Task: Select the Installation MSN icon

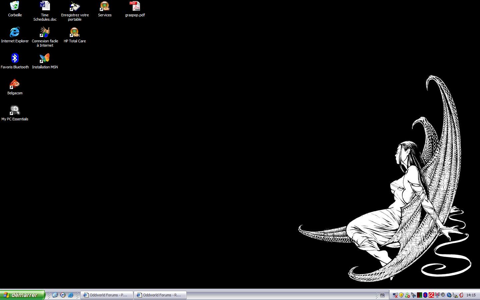Action: (x=45, y=58)
